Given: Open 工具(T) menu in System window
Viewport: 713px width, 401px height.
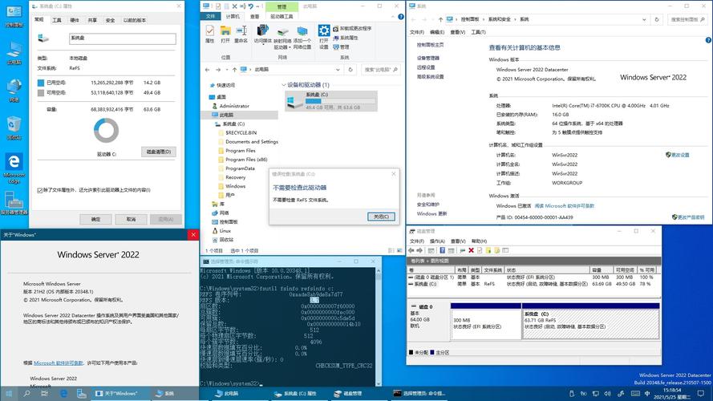Looking at the screenshot, I should pos(478,32).
